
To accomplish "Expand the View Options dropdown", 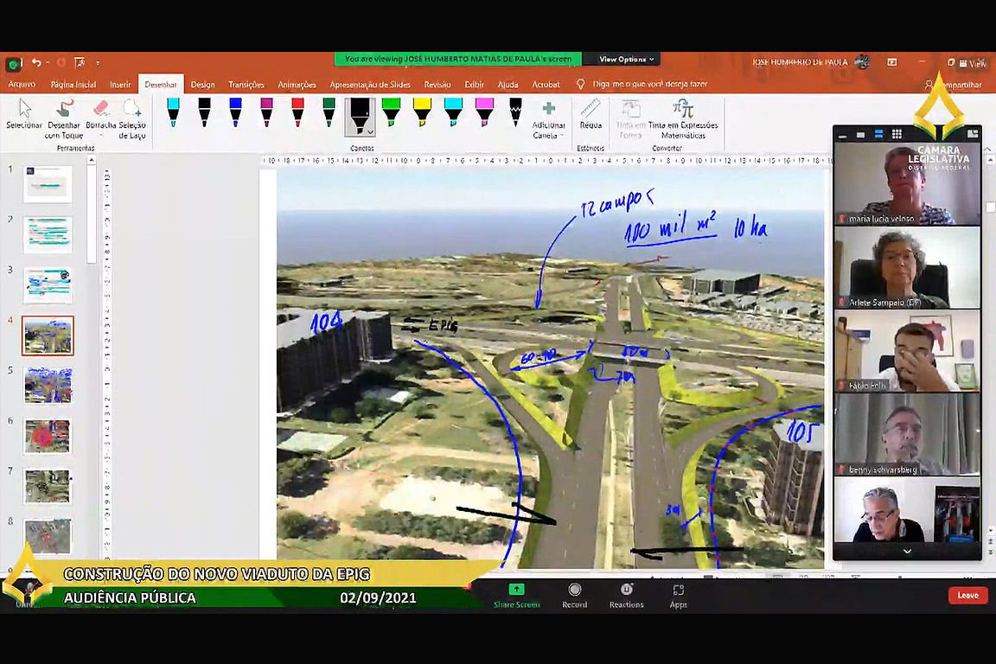I will pyautogui.click(x=628, y=60).
